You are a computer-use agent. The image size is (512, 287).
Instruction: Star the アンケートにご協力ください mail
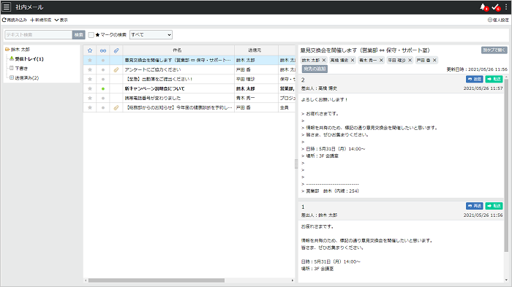click(90, 69)
